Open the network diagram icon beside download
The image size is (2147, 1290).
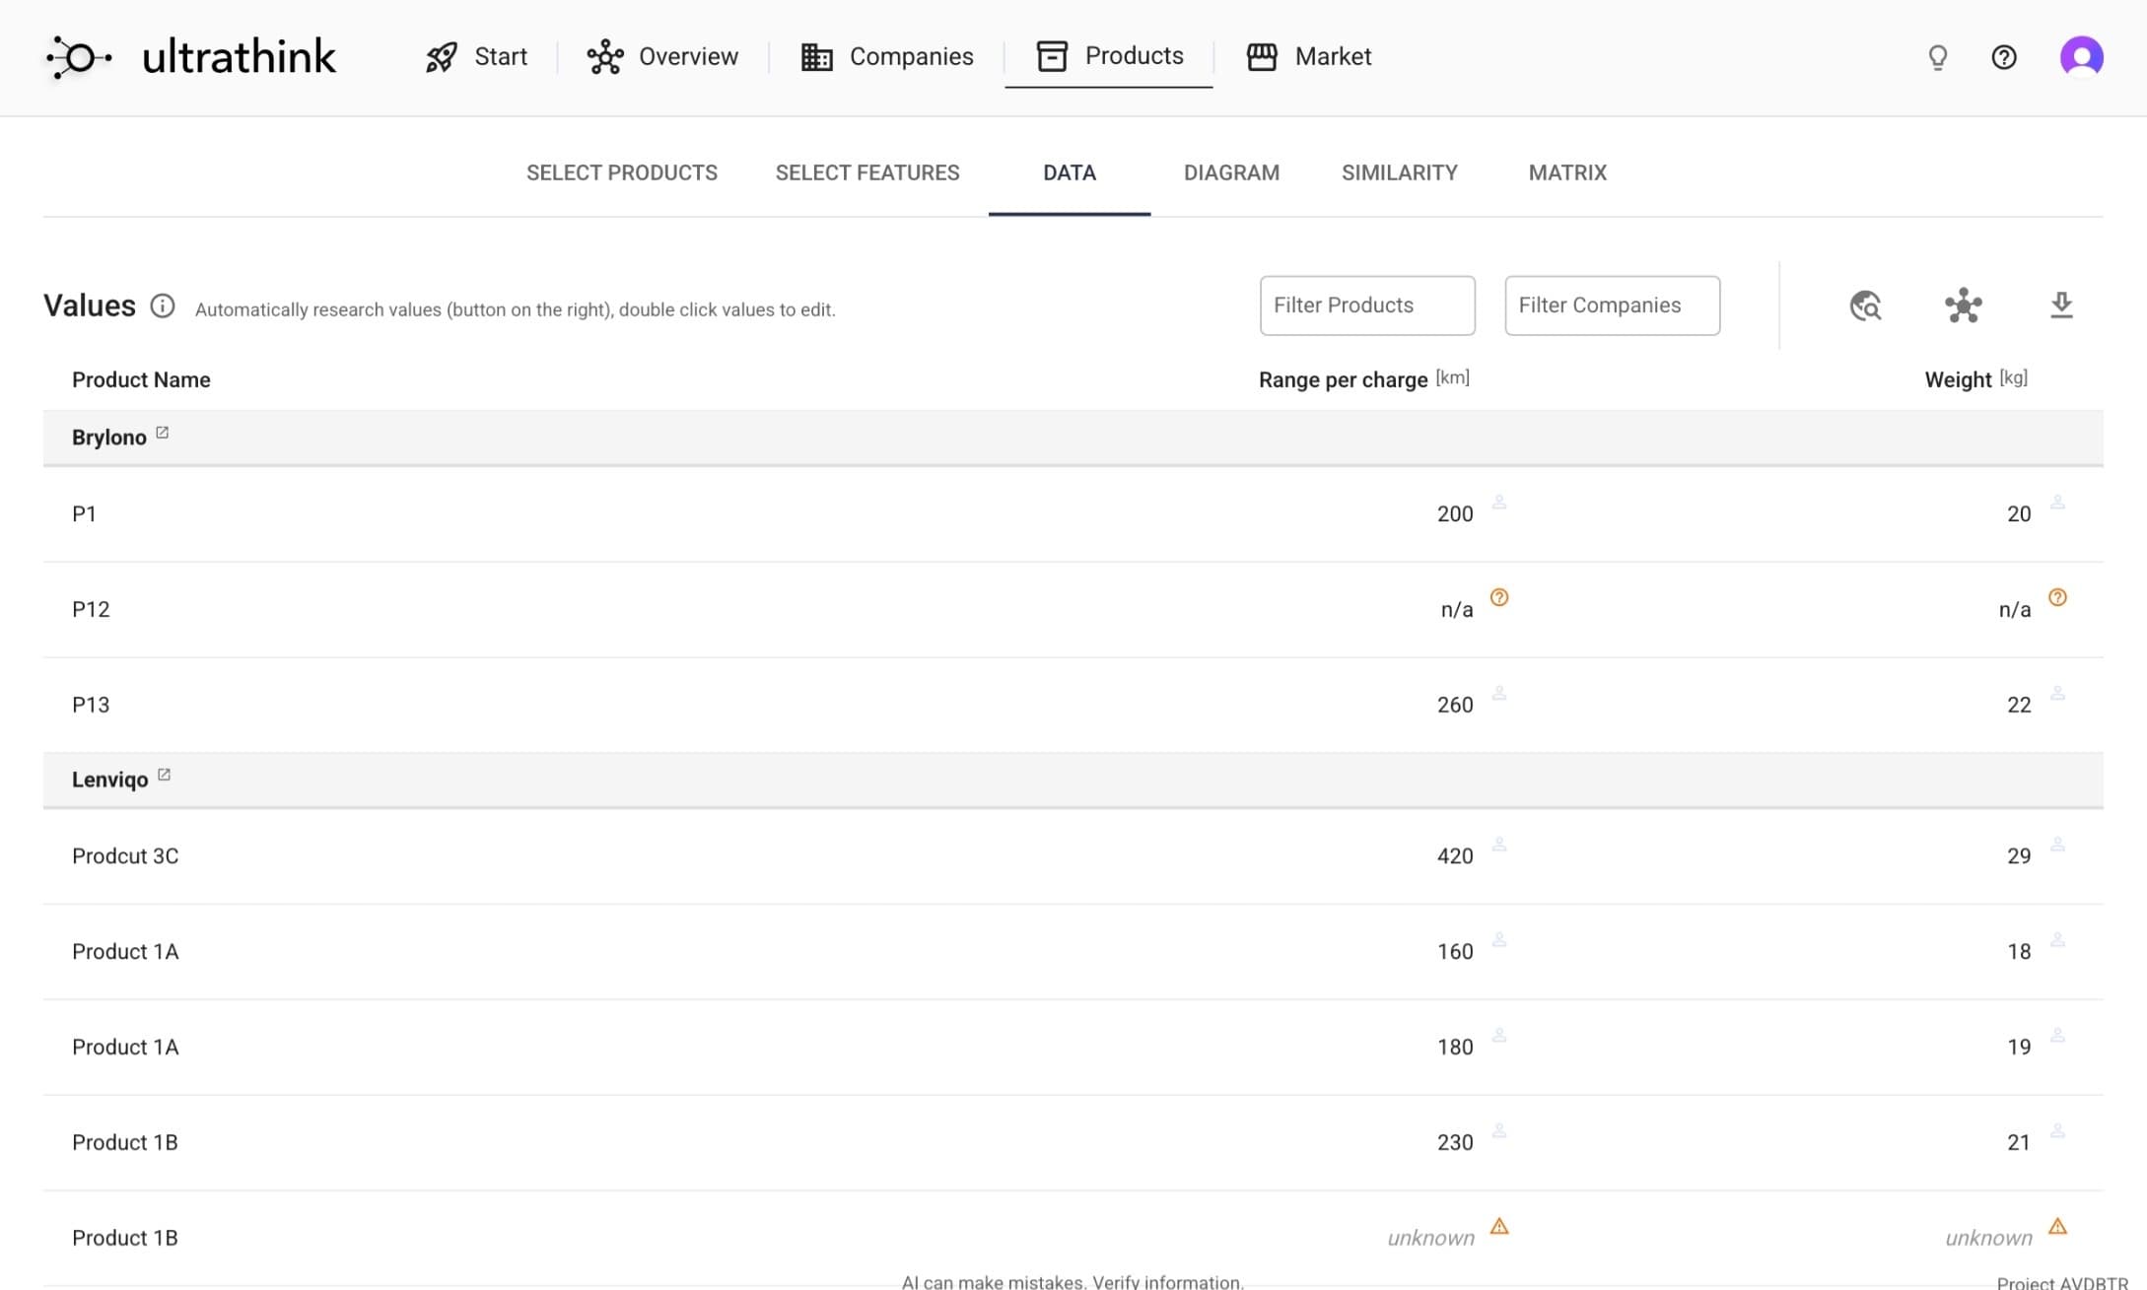click(x=1962, y=306)
